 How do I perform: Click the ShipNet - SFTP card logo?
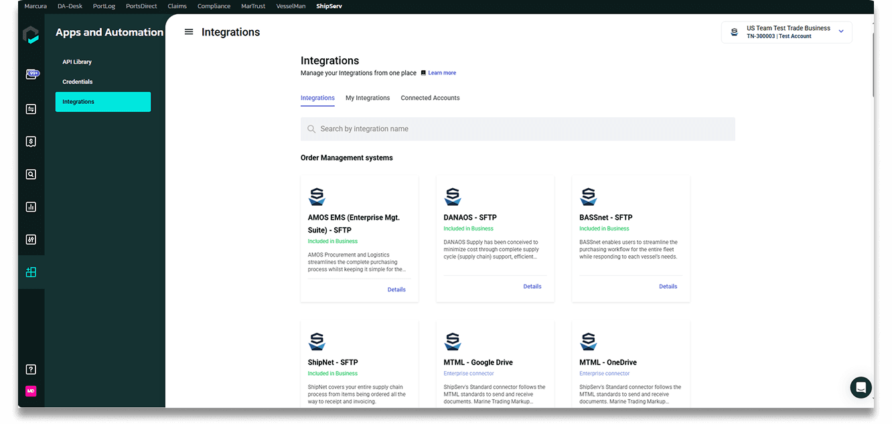coord(317,342)
